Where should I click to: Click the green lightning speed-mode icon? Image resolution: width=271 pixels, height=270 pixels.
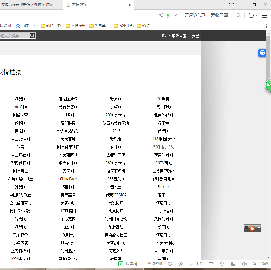(x=168, y=15)
